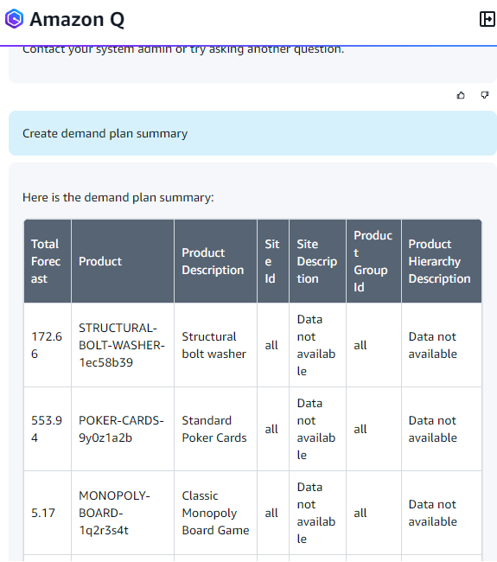Click Site Description cell in the STRUCTURAL-BOLT-WASHER row
The width and height of the screenshot is (497, 562).
point(316,345)
